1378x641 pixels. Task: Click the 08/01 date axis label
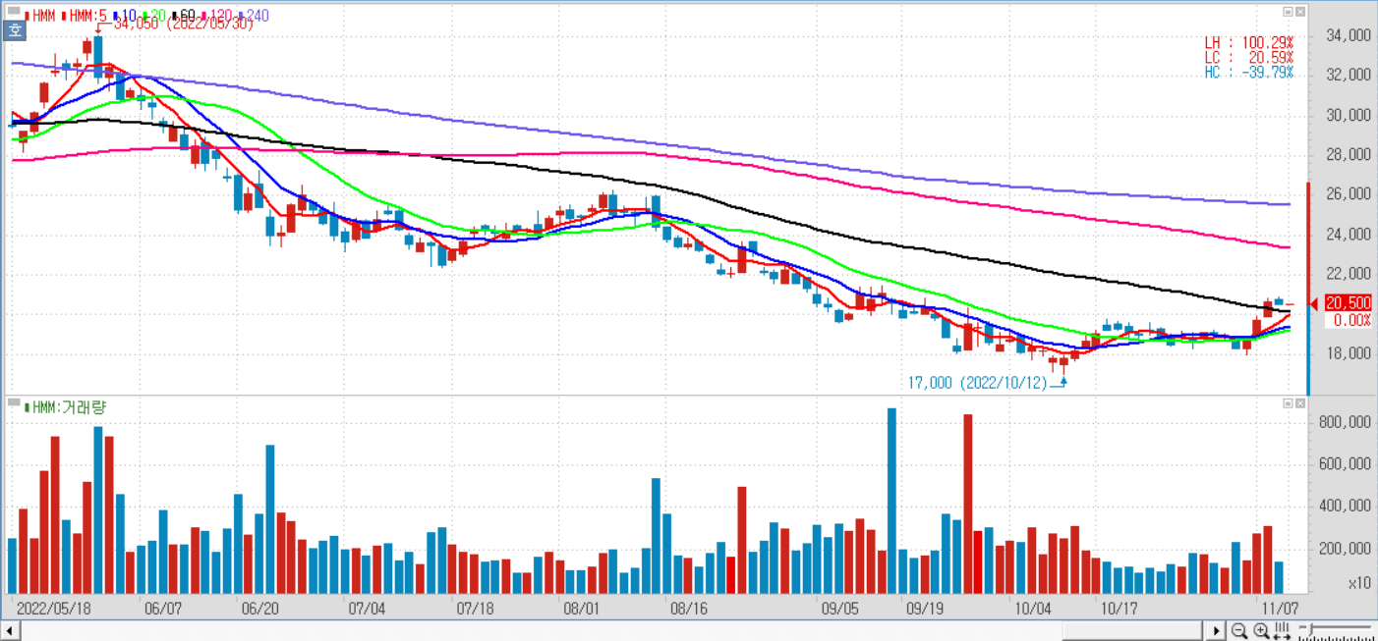coord(582,608)
